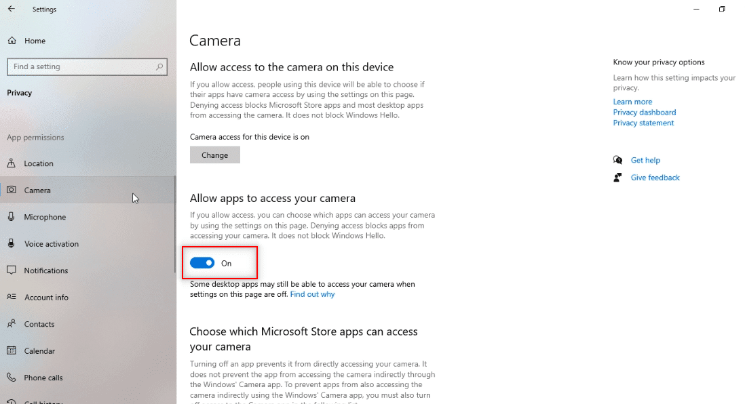
Task: Turn off camera access for apps
Action: click(x=202, y=263)
